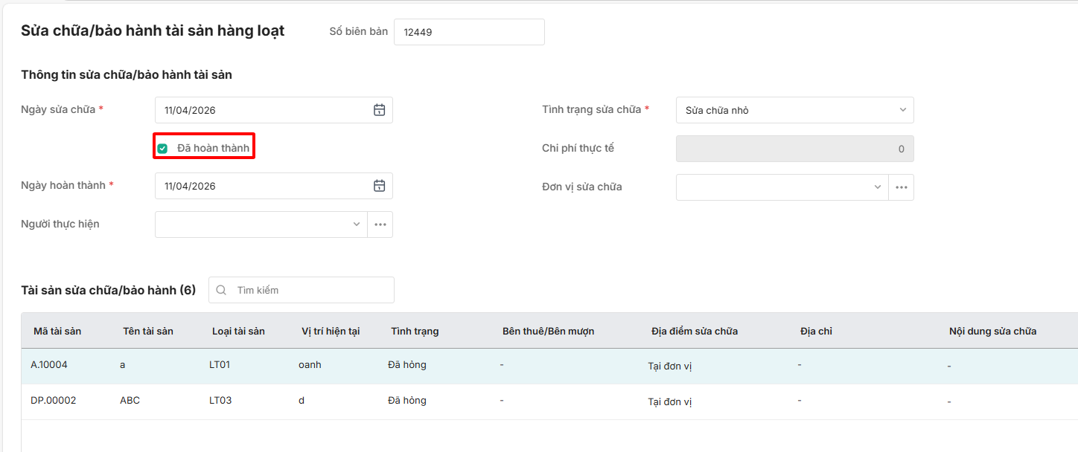The image size is (1078, 452).
Task: Toggle the Đã hoàn thành checkbox
Action: click(x=162, y=149)
